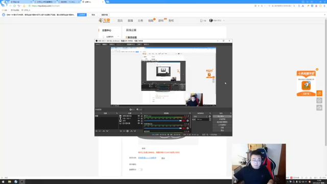Remove selected scene with the minus icon
Viewport: 327px width, 184px height.
coord(100,131)
